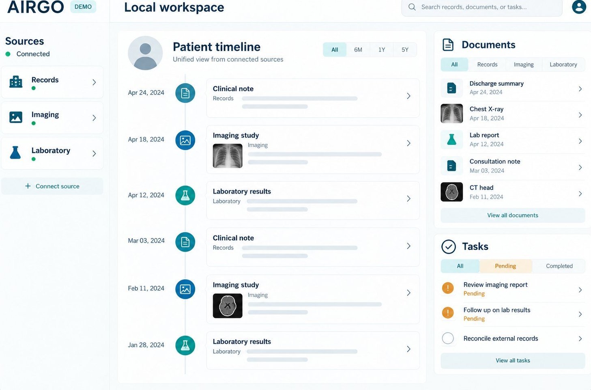
Task: Expand the Laboratory source chevron
Action: tap(94, 153)
